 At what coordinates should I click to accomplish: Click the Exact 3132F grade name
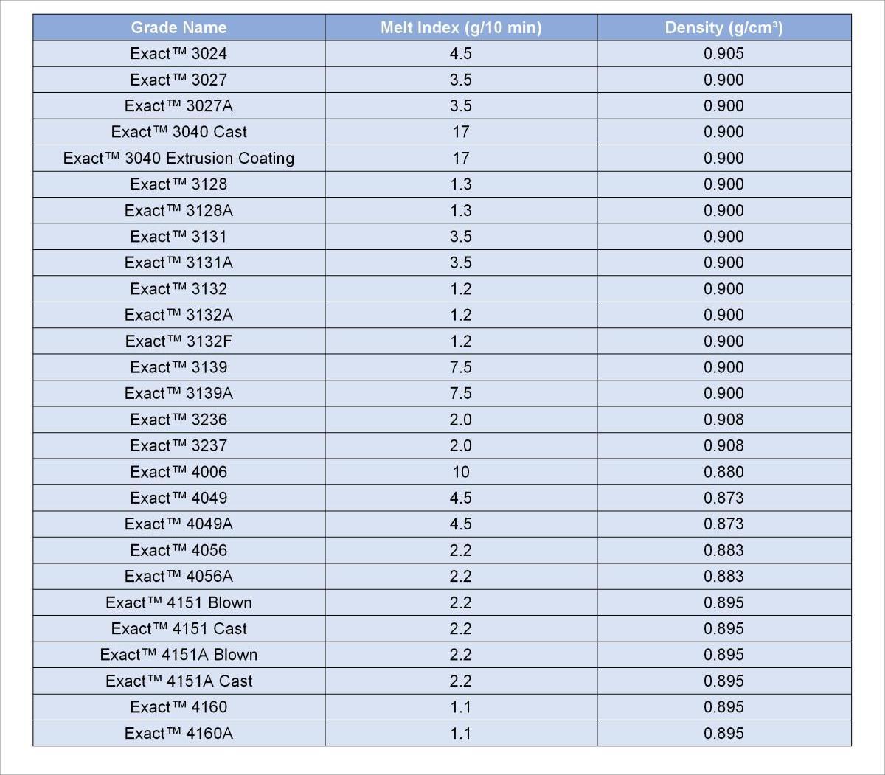coord(179,341)
